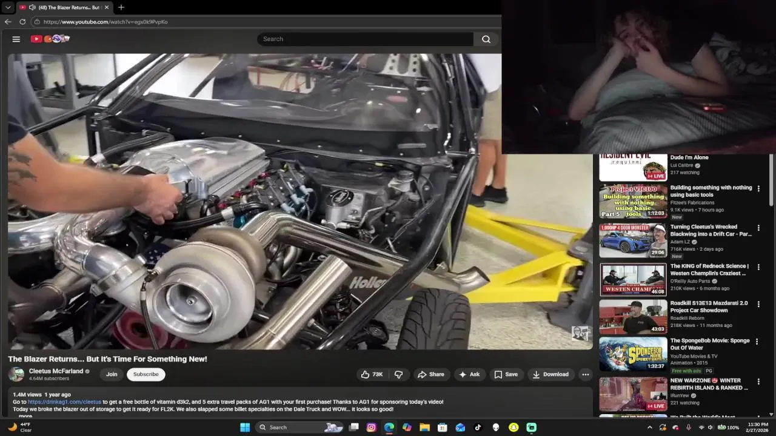Screen dimensions: 776x436
Task: Click the channel watermark in video corner
Action: tap(580, 333)
